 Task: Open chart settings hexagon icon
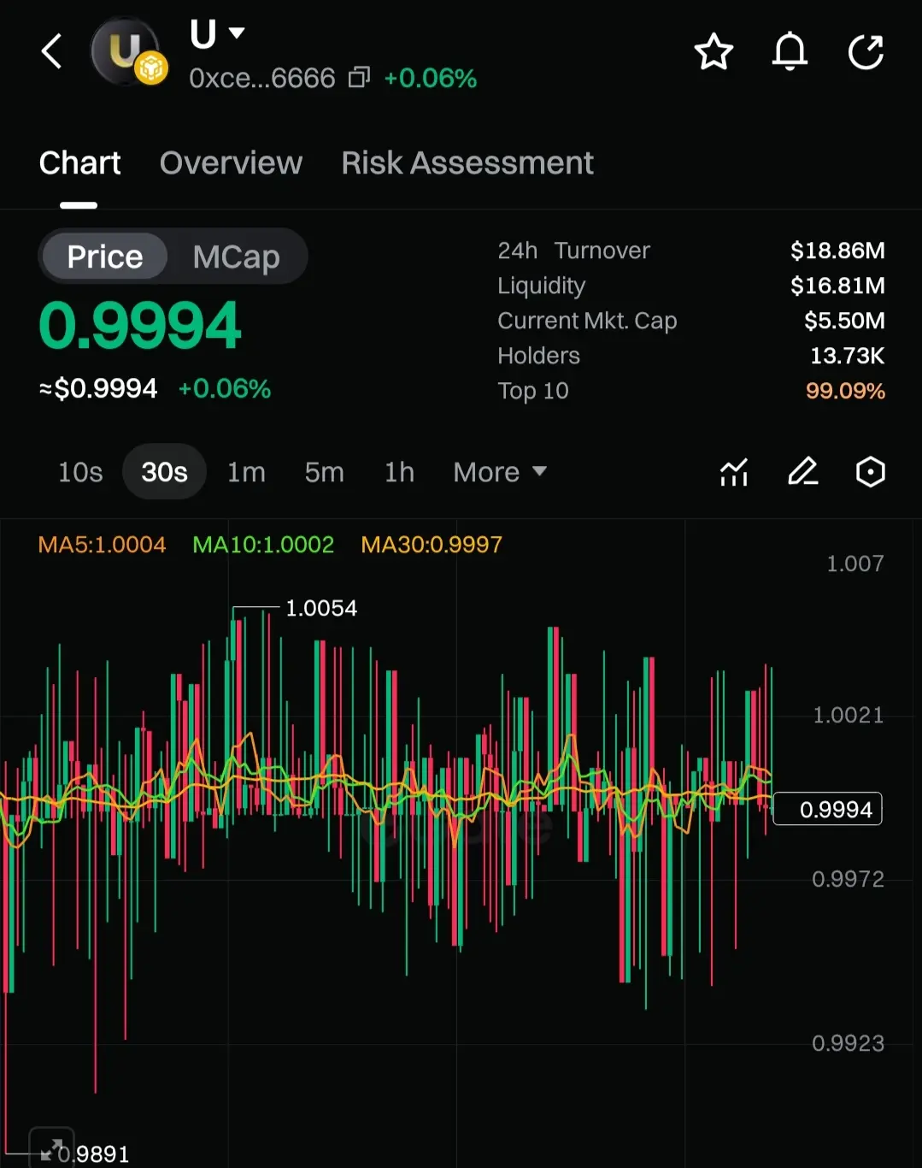click(870, 472)
